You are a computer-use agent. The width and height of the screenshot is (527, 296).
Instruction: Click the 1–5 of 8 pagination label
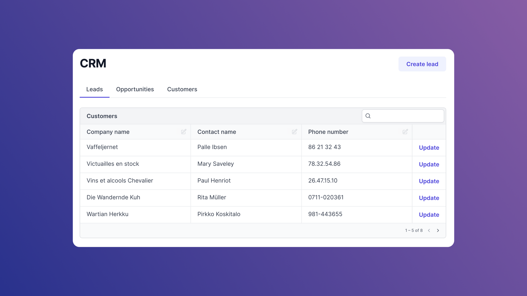click(414, 230)
